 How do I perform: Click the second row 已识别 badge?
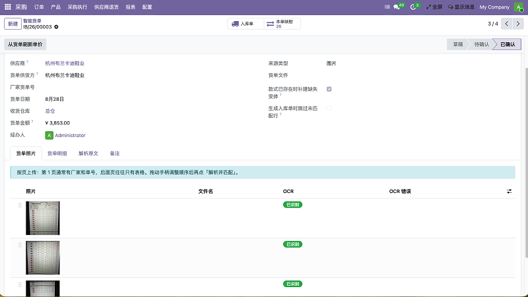pyautogui.click(x=292, y=244)
